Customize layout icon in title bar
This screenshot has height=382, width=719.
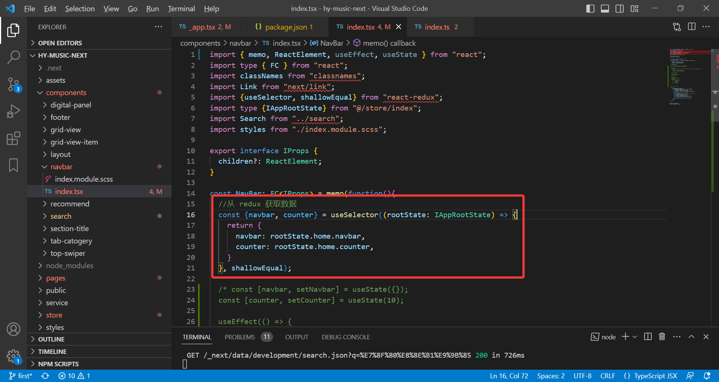(x=634, y=9)
